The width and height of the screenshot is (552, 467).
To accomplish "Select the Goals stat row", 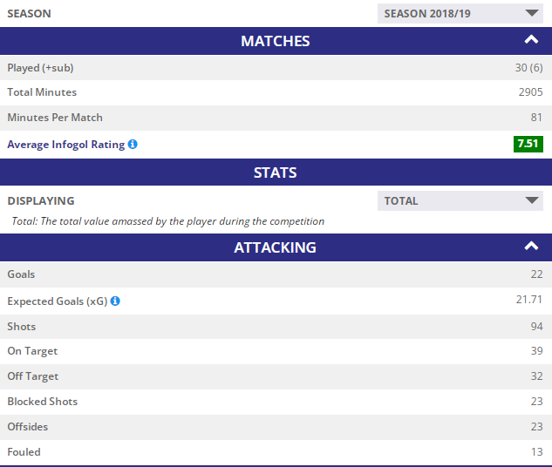I will (276, 274).
